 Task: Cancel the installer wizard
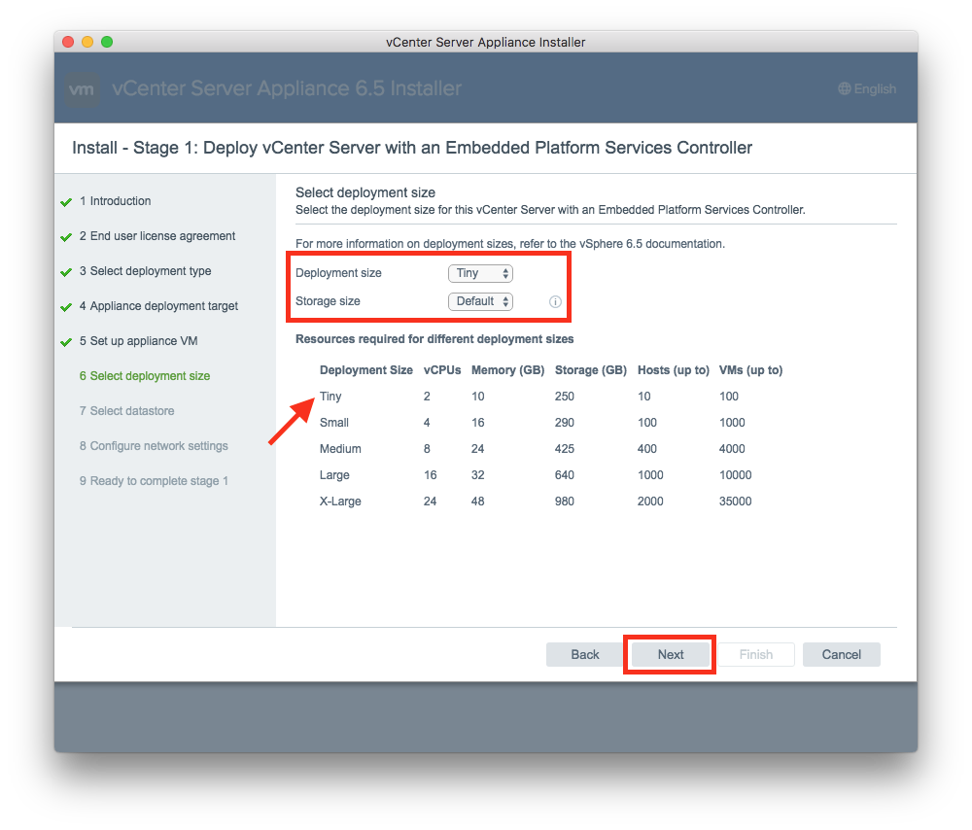tap(841, 655)
